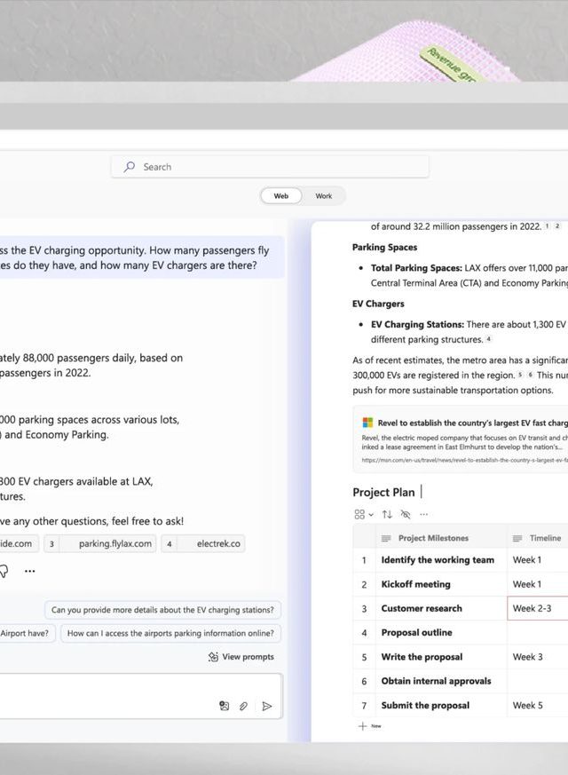The height and width of the screenshot is (775, 568).
Task: Click the sort arrows icon above table
Action: click(x=387, y=514)
